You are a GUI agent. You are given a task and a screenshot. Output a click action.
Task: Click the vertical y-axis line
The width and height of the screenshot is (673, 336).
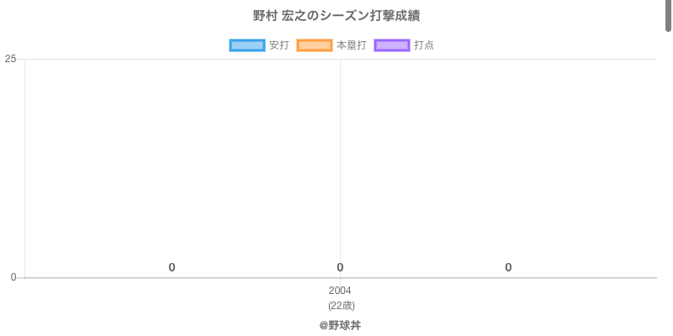[x=25, y=168]
